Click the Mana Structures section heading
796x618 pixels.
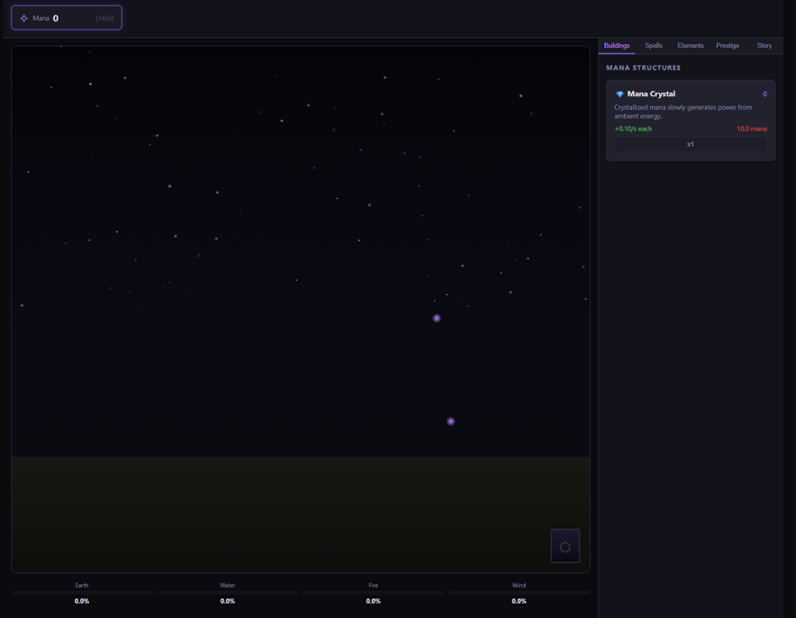pos(644,68)
